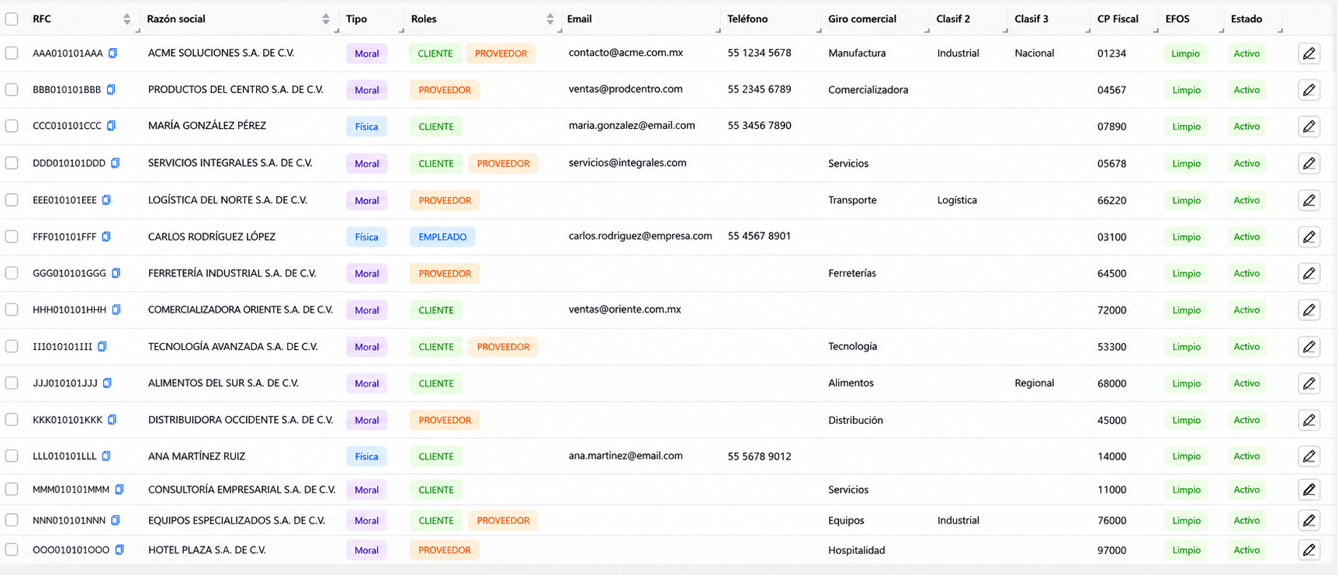Click the Estado column header
This screenshot has height=575, width=1338.
pyautogui.click(x=1246, y=19)
